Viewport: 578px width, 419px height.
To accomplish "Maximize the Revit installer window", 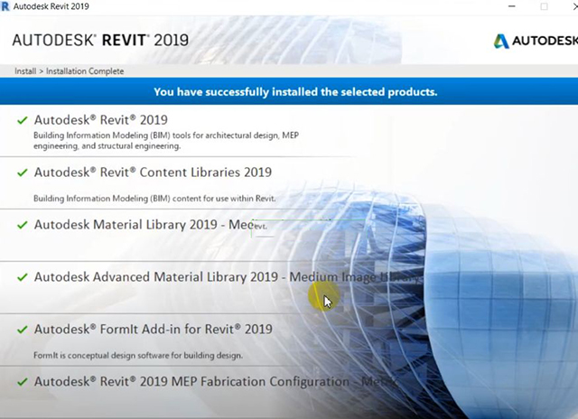I will [x=544, y=6].
